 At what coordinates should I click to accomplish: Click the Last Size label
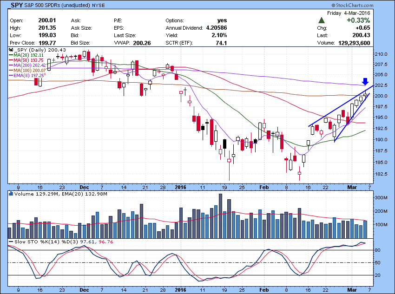(125, 35)
